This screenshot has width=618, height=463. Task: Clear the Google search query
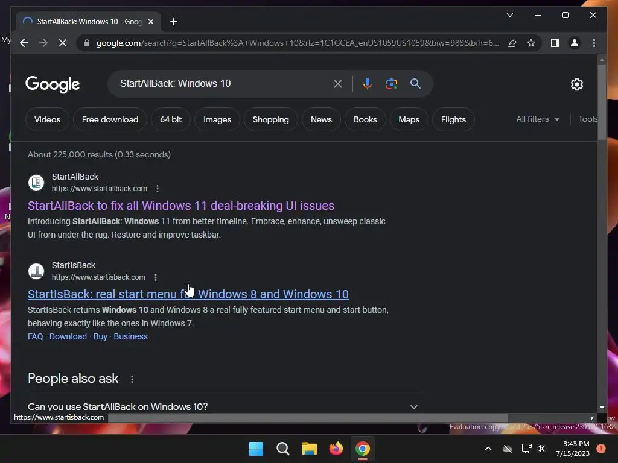click(338, 83)
